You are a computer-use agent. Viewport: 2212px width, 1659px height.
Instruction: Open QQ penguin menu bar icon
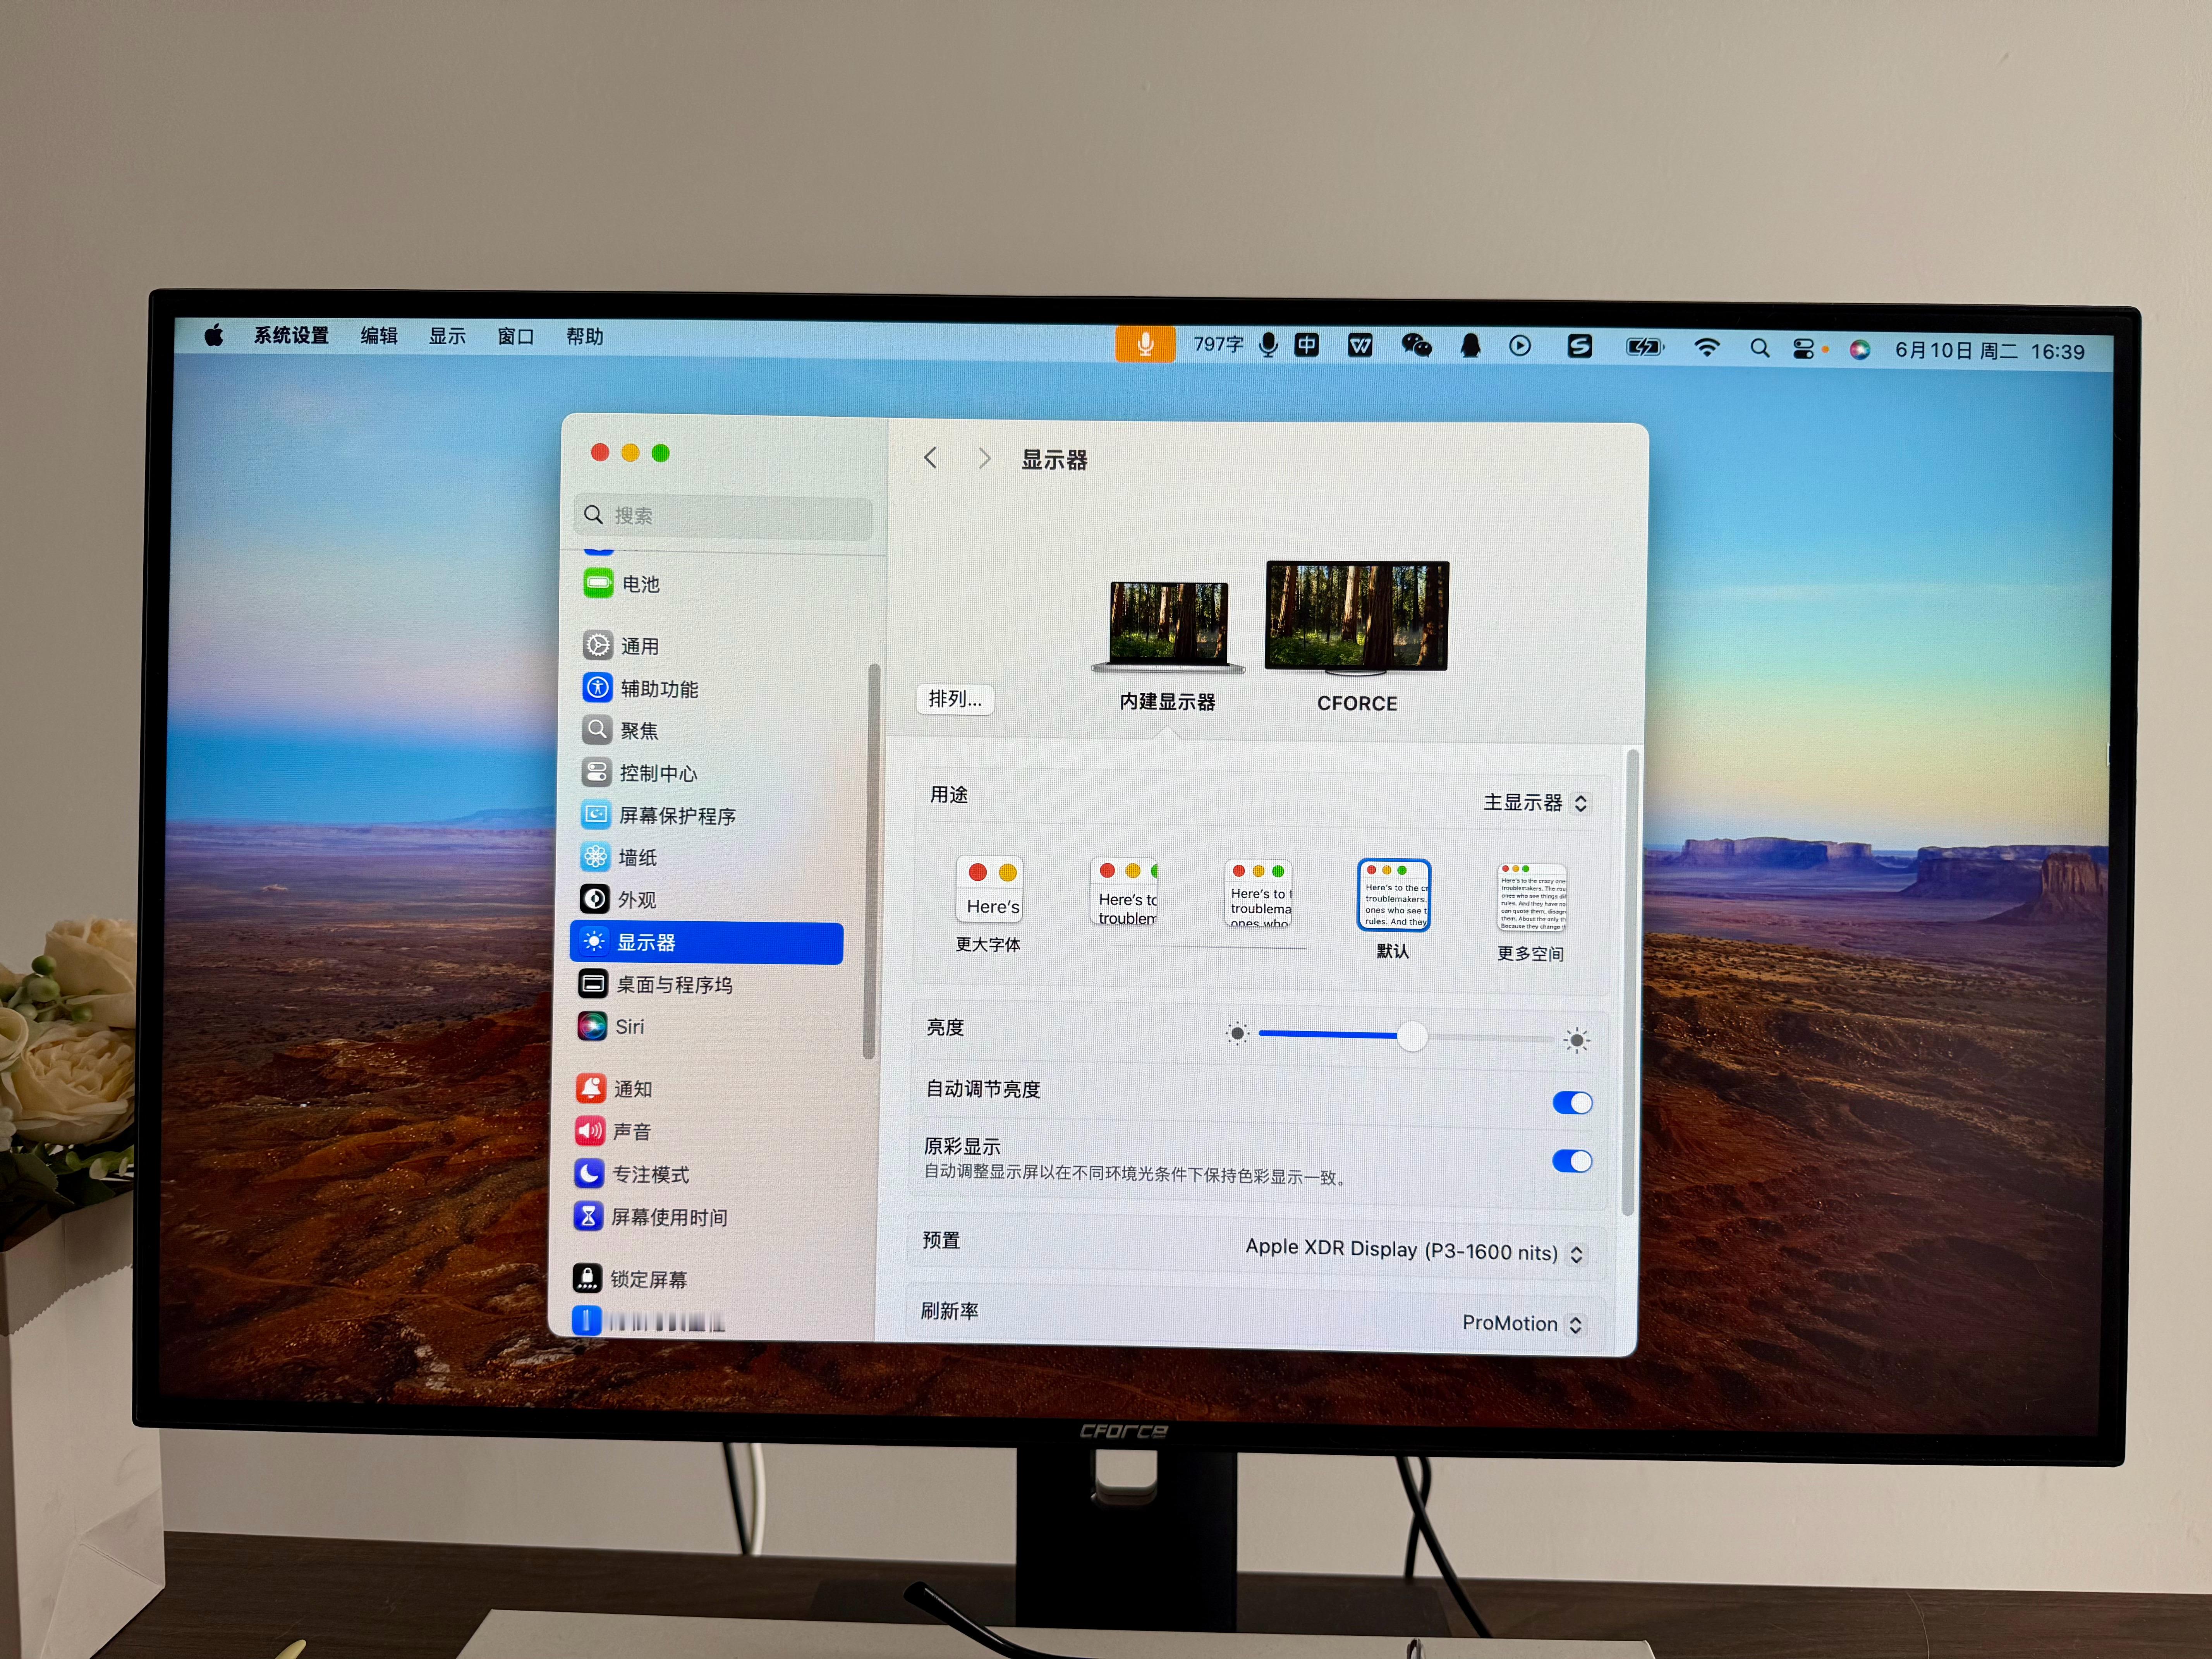(x=1470, y=346)
